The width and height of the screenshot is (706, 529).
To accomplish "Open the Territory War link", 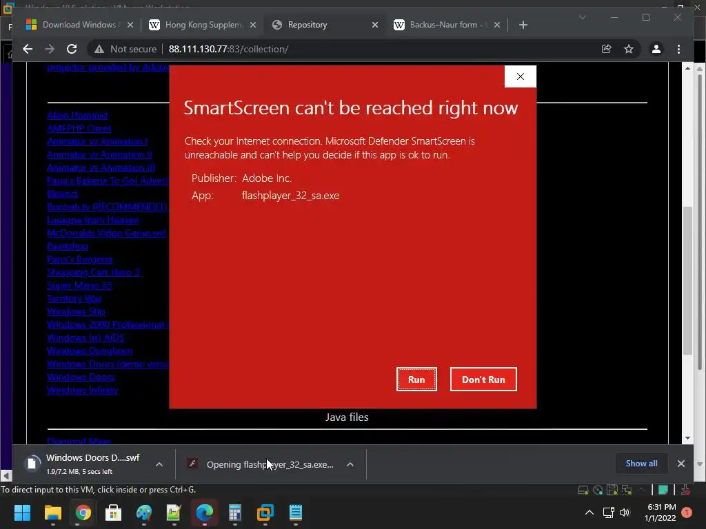I will click(74, 298).
